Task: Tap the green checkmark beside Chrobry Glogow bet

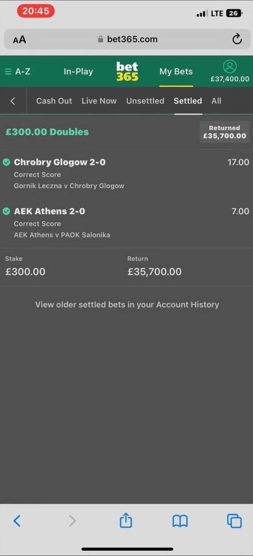Action: click(6, 162)
